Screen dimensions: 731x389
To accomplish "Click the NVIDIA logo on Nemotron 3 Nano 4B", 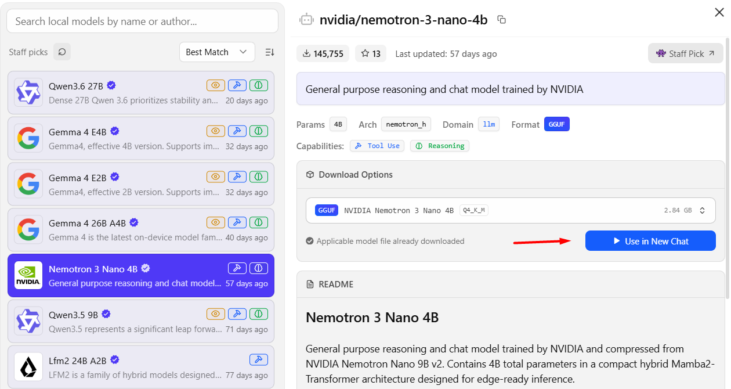I will point(28,275).
